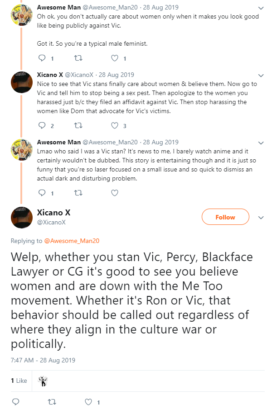The height and width of the screenshot is (414, 272).
Task: Expand menu chevron on Xicano X reply tweet
Action: (261, 76)
